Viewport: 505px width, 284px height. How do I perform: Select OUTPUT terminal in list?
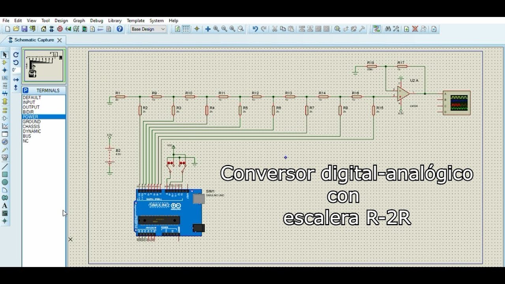point(44,107)
